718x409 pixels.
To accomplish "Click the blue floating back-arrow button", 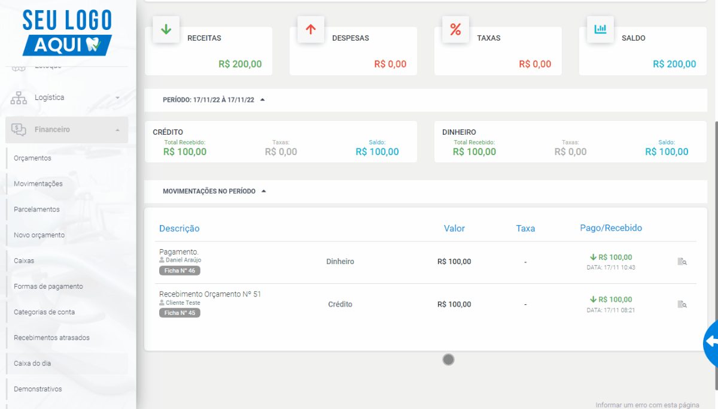I will click(x=711, y=341).
